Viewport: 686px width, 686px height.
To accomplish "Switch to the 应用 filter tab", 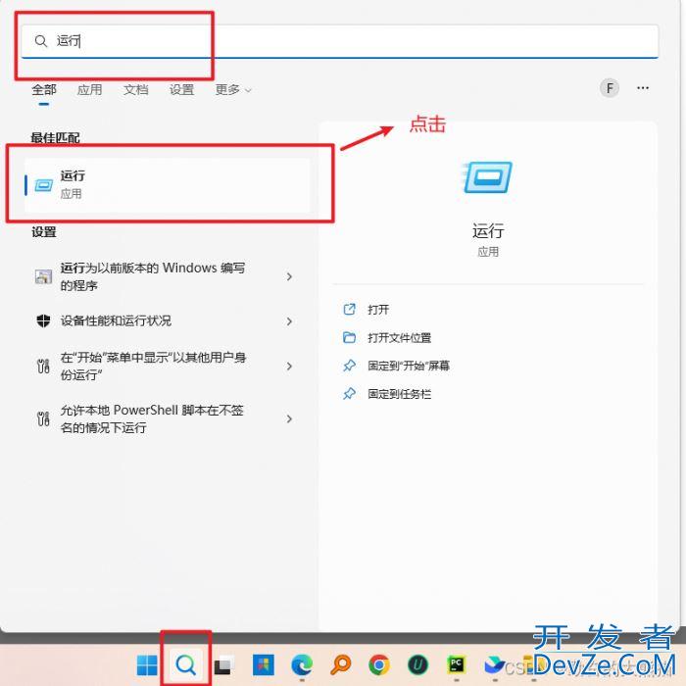I will pyautogui.click(x=89, y=89).
